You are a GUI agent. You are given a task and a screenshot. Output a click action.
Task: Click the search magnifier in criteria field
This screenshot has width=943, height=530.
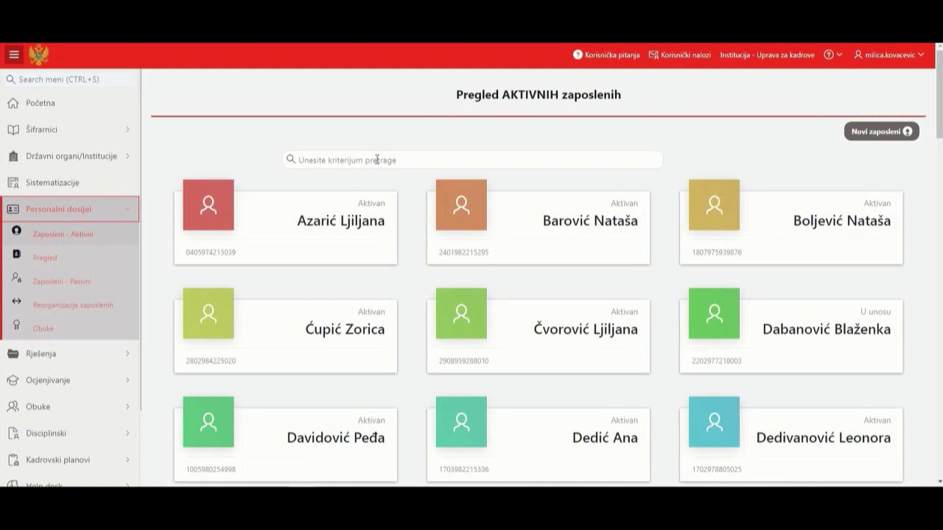(x=291, y=159)
